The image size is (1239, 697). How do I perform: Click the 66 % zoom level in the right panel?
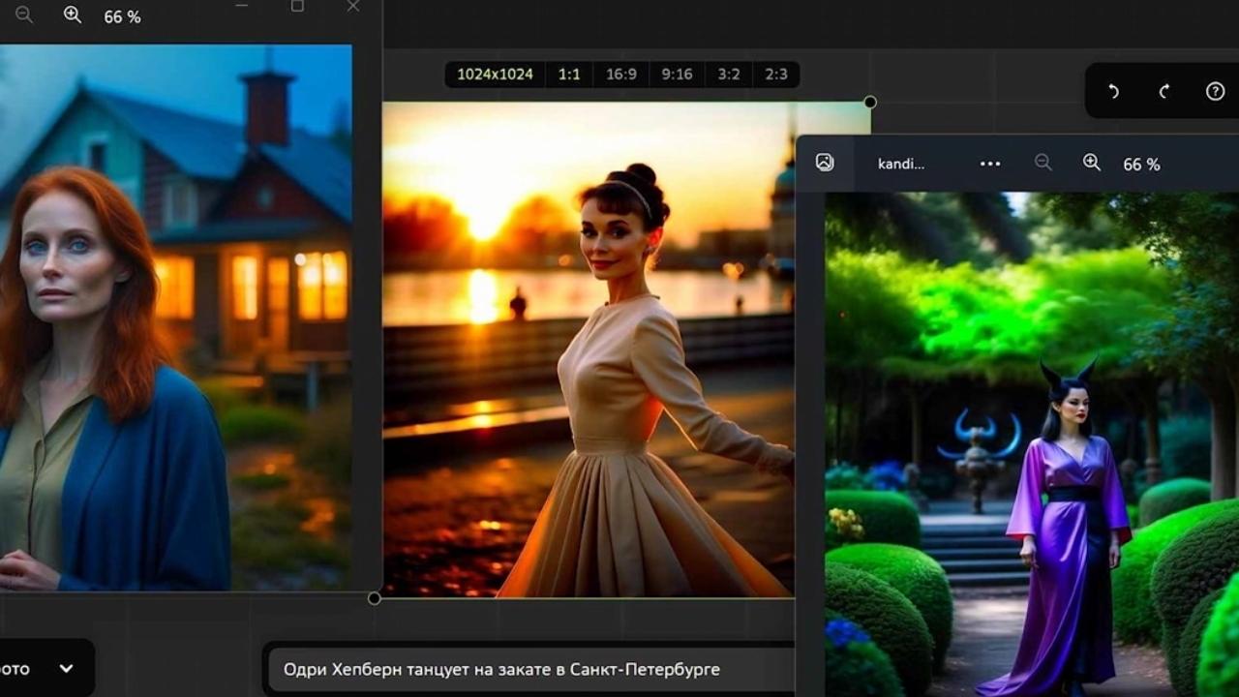[x=1141, y=165]
